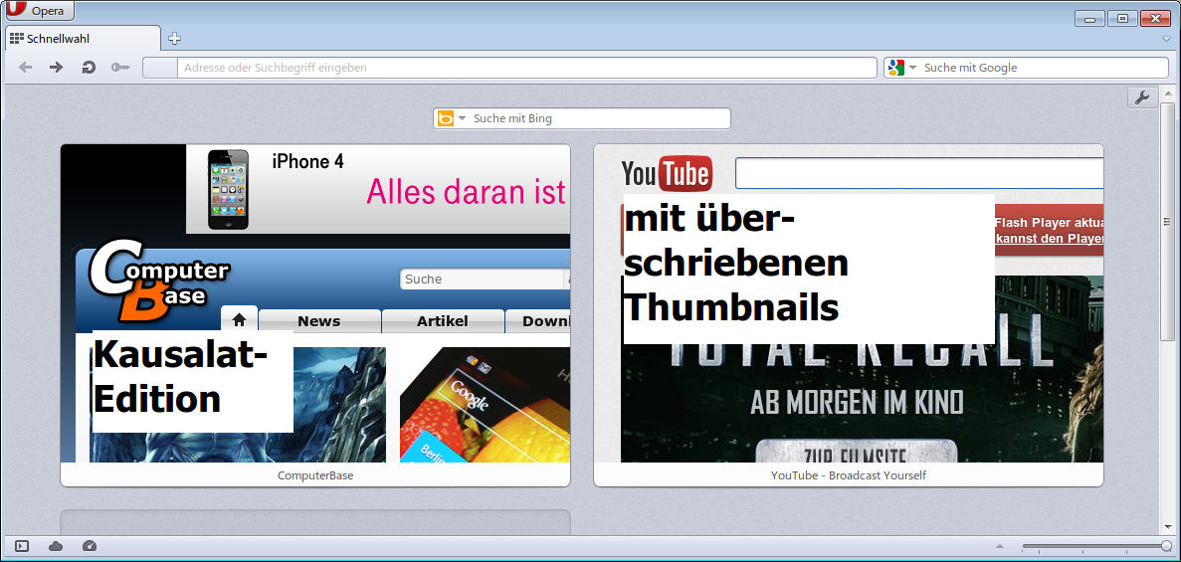Expand the Google search engine dropdown arrow
Image resolution: width=1181 pixels, height=562 pixels.
913,68
